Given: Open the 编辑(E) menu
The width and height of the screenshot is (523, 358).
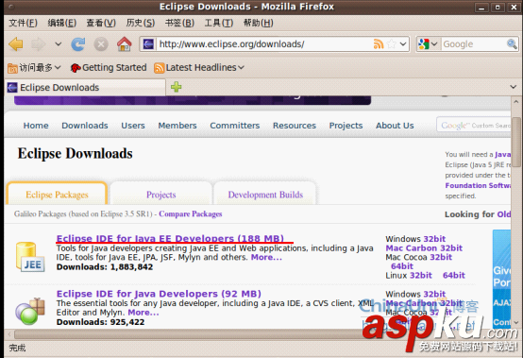Looking at the screenshot, I should pos(62,23).
